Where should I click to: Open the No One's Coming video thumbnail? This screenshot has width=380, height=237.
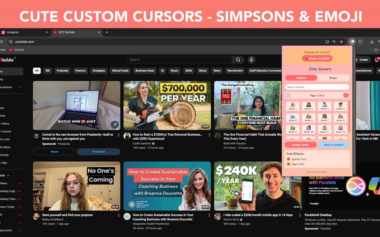pyautogui.click(x=77, y=186)
